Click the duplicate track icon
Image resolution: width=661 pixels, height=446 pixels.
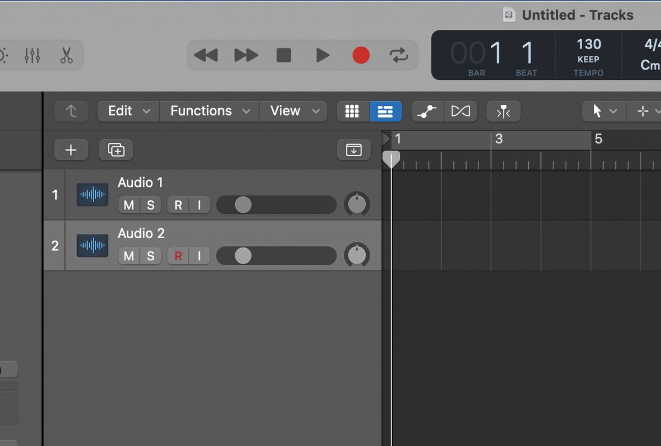click(115, 149)
